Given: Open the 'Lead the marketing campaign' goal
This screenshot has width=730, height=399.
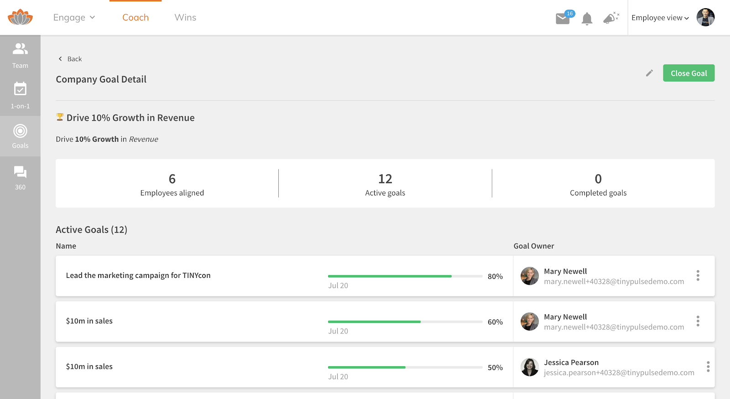Looking at the screenshot, I should (x=138, y=276).
